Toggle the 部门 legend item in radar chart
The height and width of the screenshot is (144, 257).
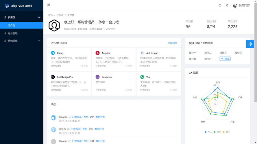(x=227, y=132)
